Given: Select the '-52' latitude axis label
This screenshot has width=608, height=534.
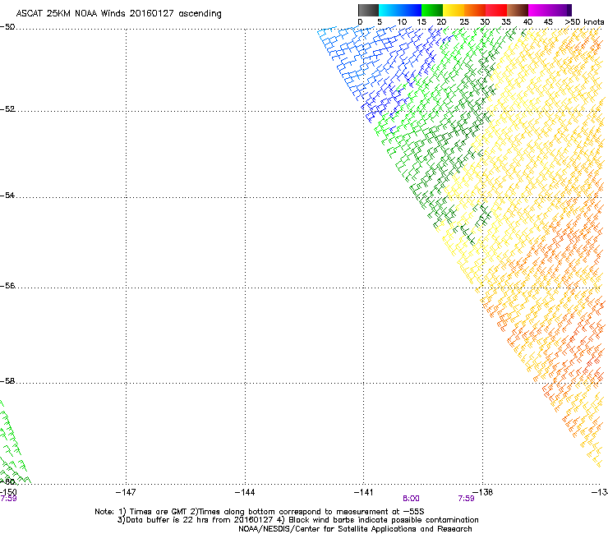Looking at the screenshot, I should point(7,109).
